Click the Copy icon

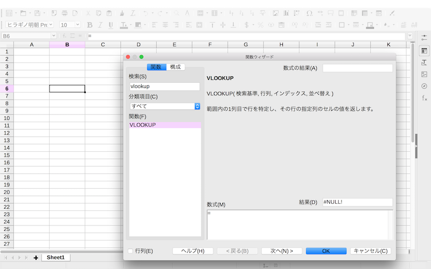(99, 13)
